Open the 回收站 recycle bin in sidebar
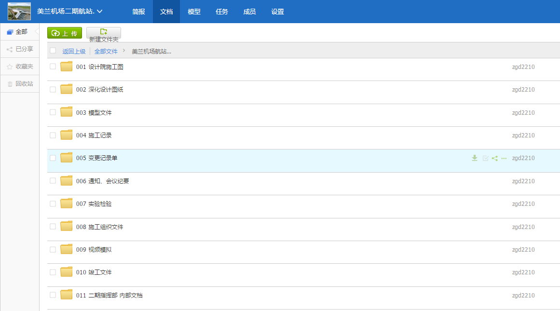The image size is (560, 311). (20, 84)
